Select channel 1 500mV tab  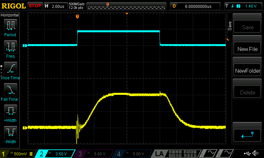(18, 154)
